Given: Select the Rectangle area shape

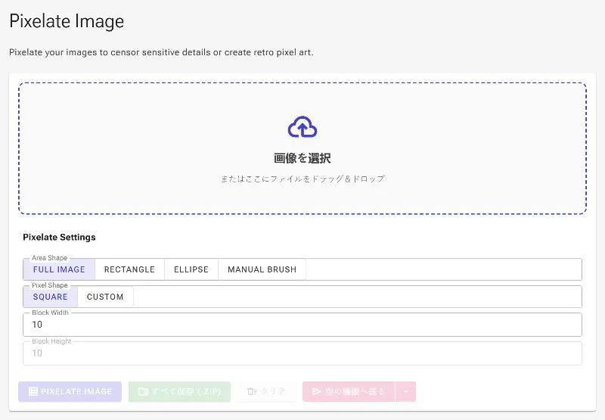Looking at the screenshot, I should click(x=129, y=269).
